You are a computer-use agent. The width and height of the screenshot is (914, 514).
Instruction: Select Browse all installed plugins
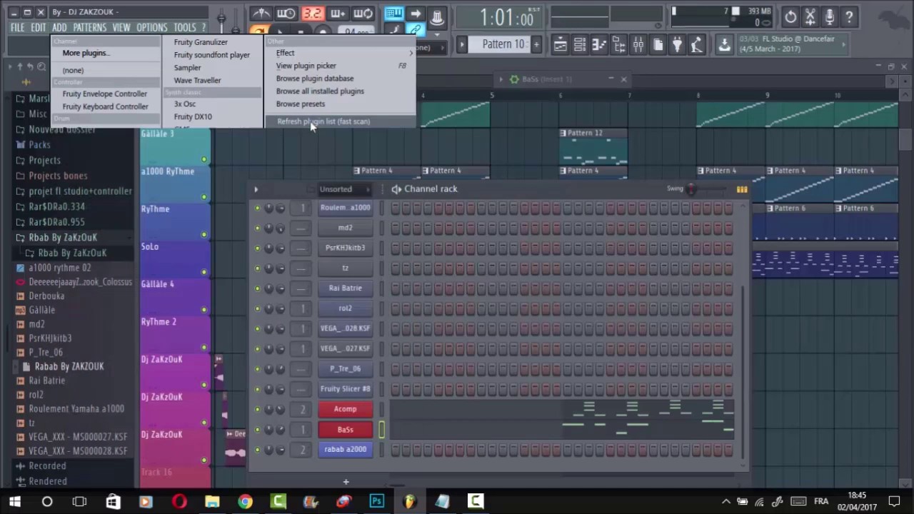point(320,91)
